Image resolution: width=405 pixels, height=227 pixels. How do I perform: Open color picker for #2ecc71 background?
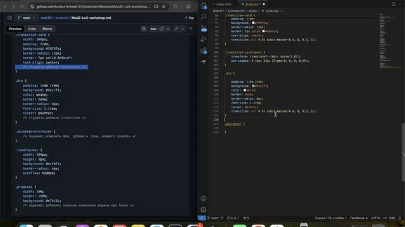[253, 86]
